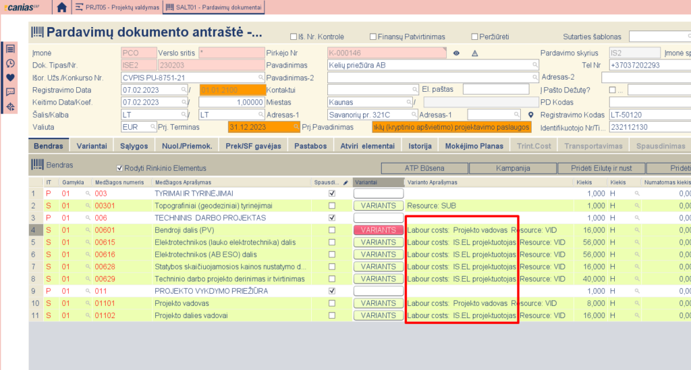Click the warning triangle icon beside Pirkėjo Nr
The width and height of the screenshot is (691, 370).
[474, 53]
